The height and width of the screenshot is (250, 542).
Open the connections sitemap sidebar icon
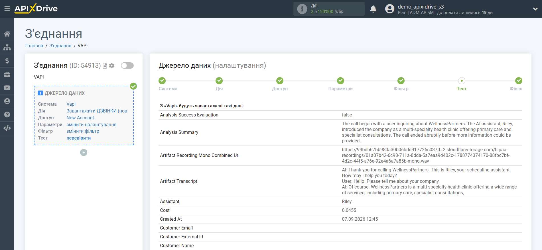7,47
